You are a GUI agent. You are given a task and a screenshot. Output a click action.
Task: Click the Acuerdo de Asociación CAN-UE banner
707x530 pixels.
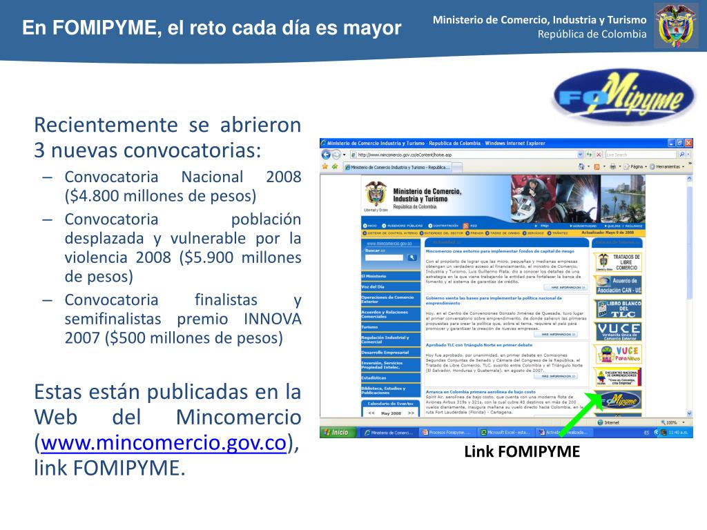coord(618,285)
